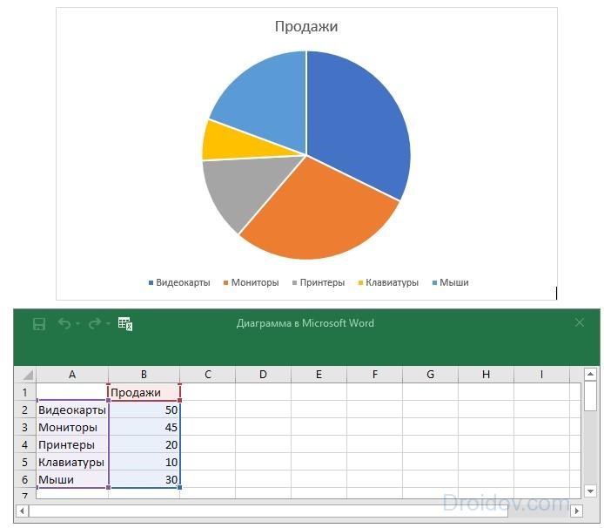Select column B header
Viewport: 604px width, 528px height.
coord(144,375)
